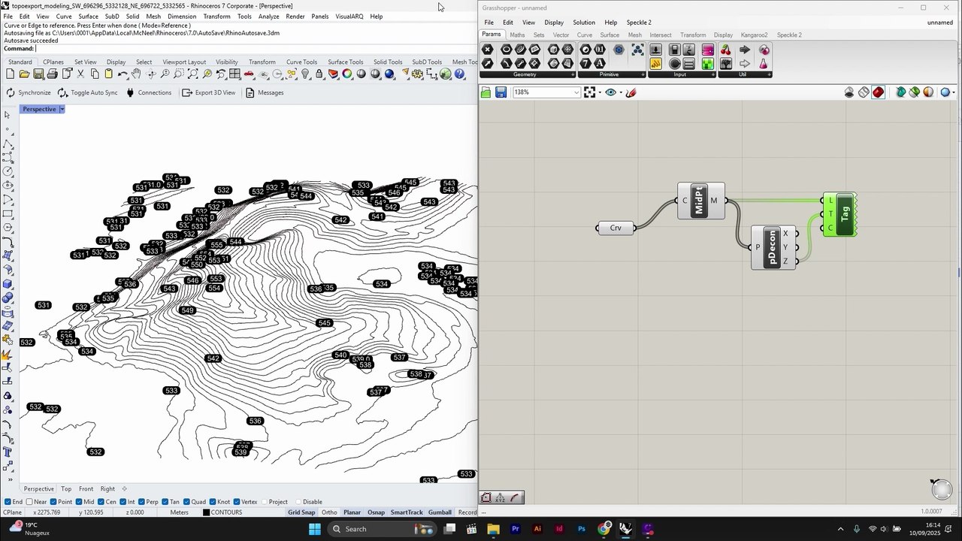Open file with Grasshopper green folder icon
Viewport: 962px width, 541px height.
point(486,92)
